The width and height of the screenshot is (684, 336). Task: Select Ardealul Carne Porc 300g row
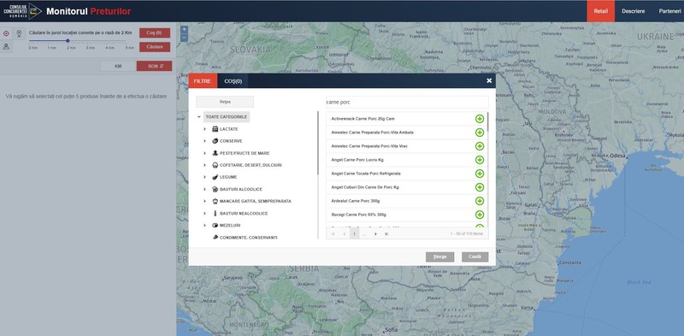coord(407,201)
